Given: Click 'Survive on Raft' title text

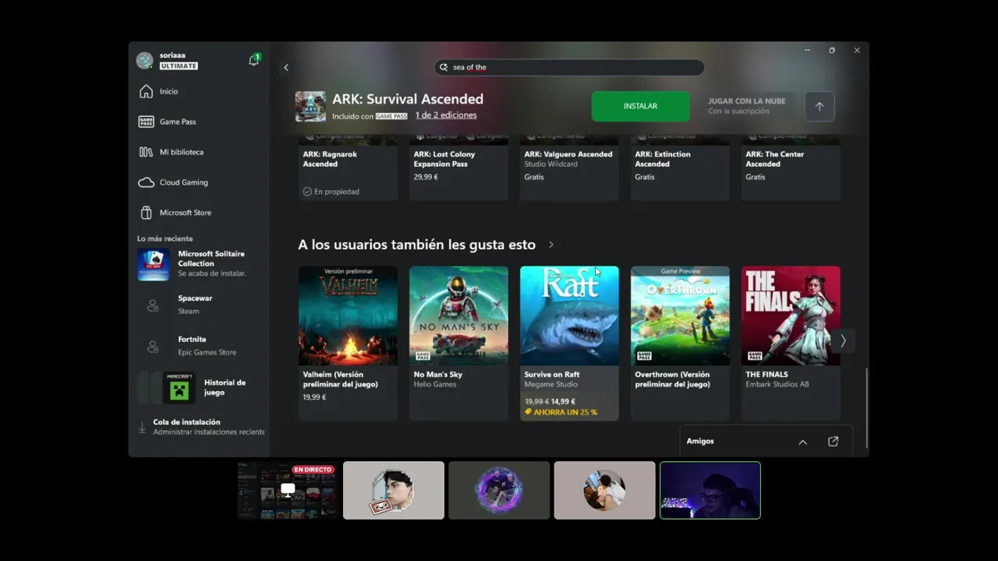Looking at the screenshot, I should click(552, 375).
